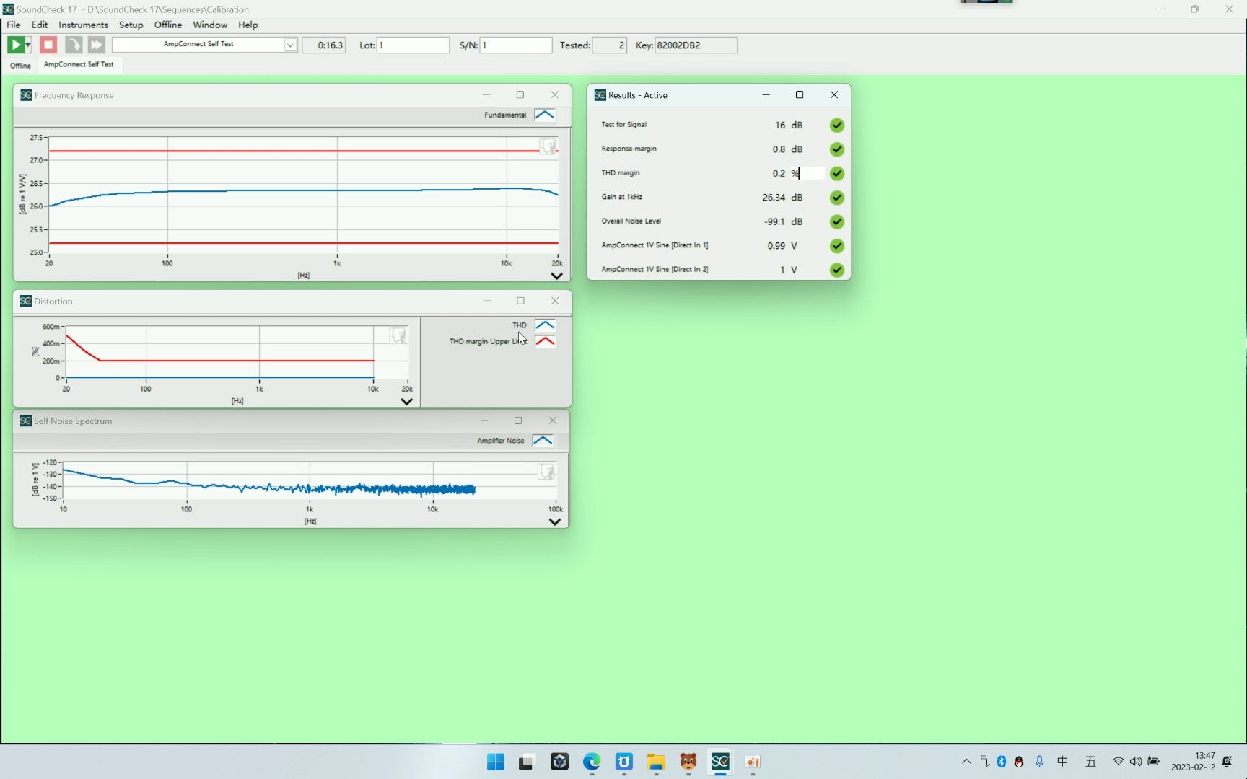The image size is (1247, 779).
Task: Click the THD margin Upper Limit red swatch
Action: tap(545, 341)
